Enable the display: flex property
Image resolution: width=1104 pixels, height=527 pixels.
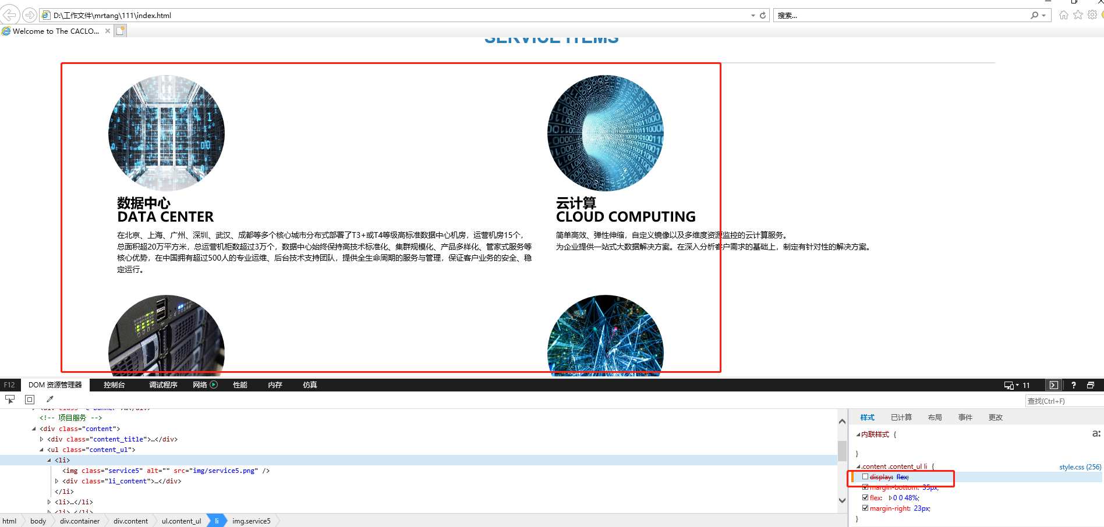click(x=865, y=476)
